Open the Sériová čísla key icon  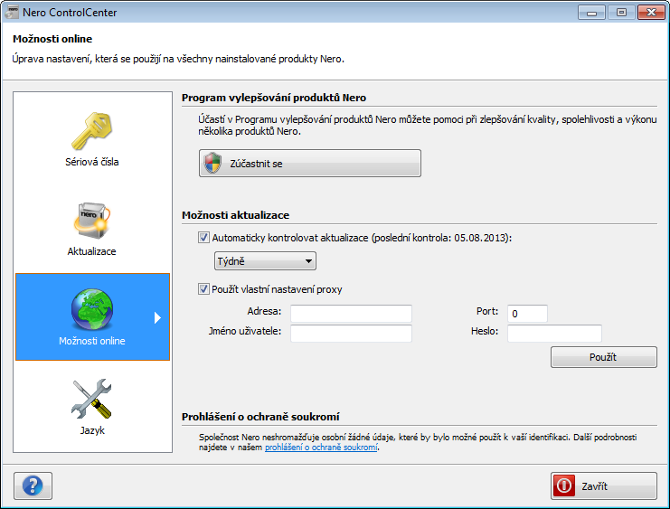[x=92, y=131]
